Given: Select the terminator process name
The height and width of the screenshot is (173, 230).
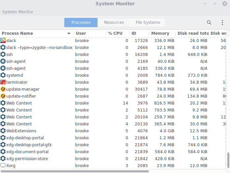Looking at the screenshot, I should [17, 82].
